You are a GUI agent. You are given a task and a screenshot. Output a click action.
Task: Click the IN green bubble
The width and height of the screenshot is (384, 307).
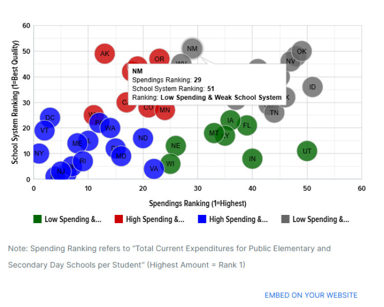pyautogui.click(x=252, y=159)
